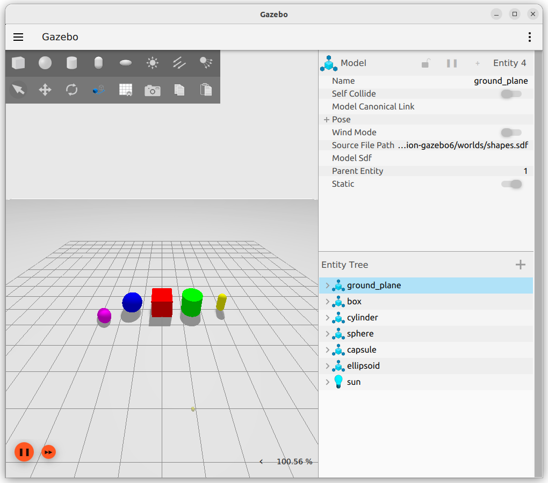Image resolution: width=548 pixels, height=483 pixels.
Task: Click the lock icon in component inspector
Action: tap(426, 63)
